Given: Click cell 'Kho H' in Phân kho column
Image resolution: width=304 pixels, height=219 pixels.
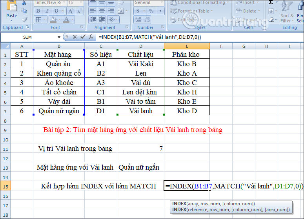Looking at the screenshot, I should (187, 92).
